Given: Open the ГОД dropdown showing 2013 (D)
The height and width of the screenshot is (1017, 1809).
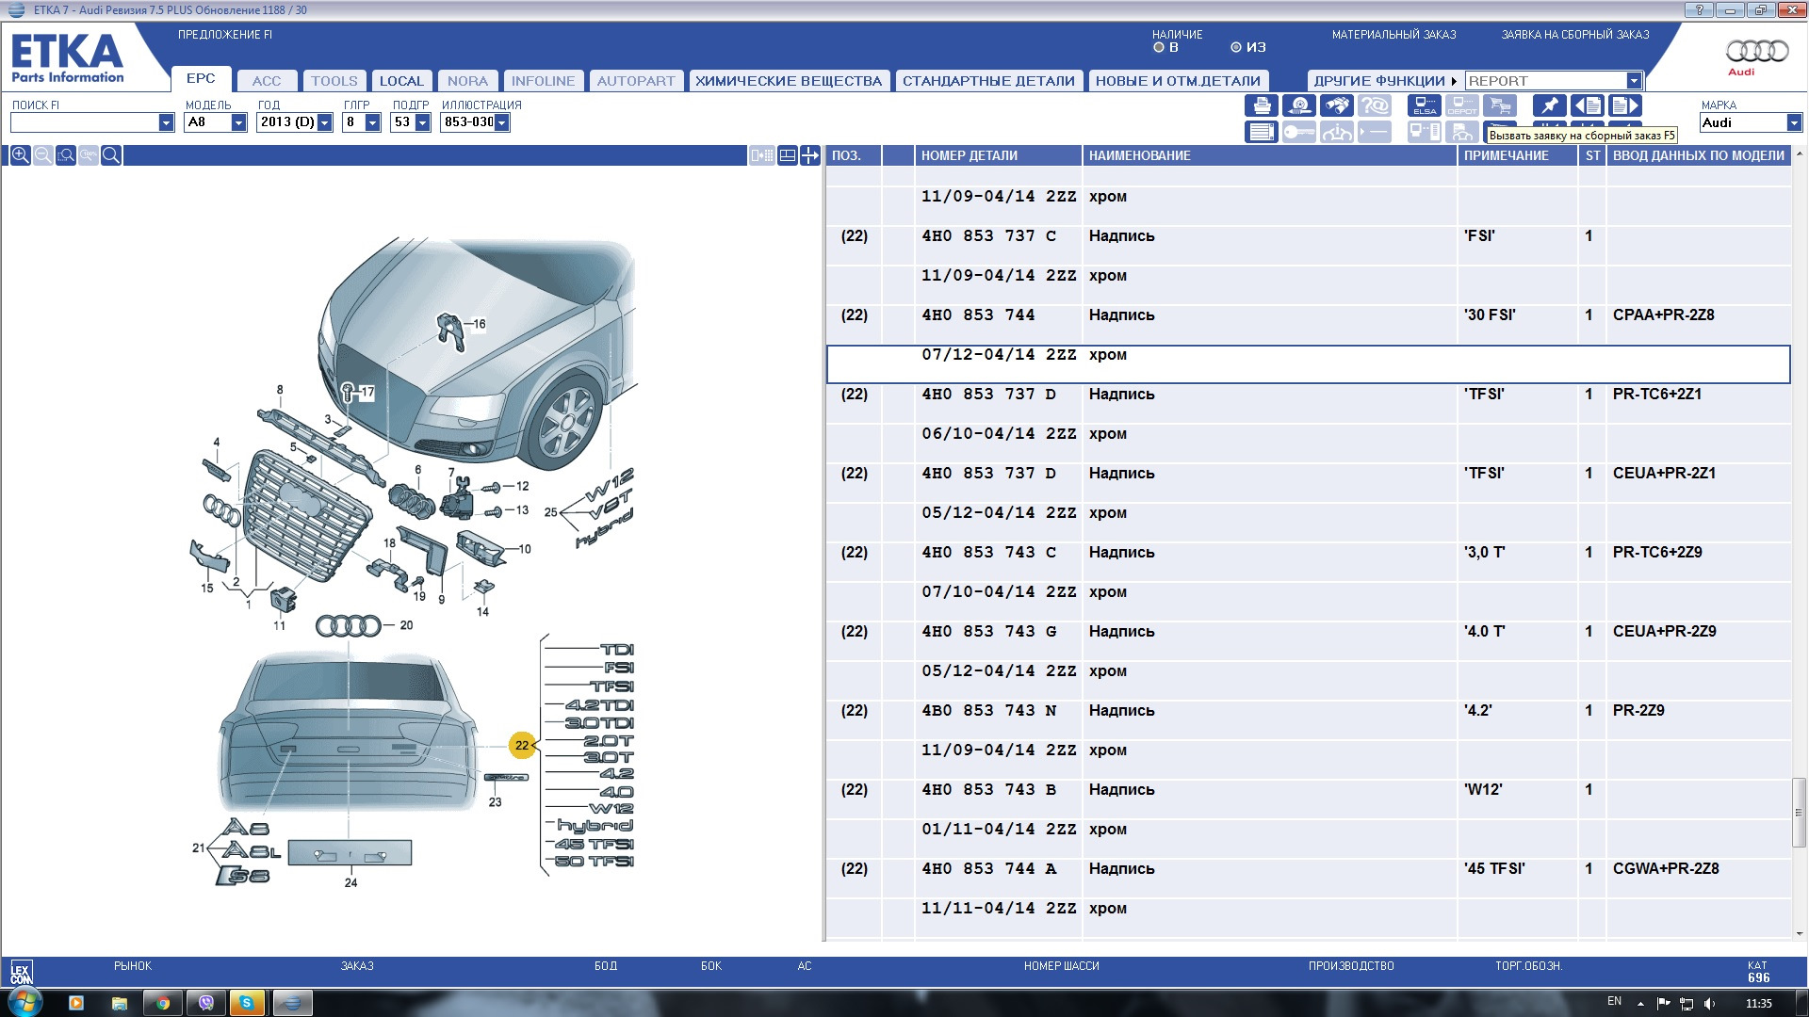Looking at the screenshot, I should (325, 122).
